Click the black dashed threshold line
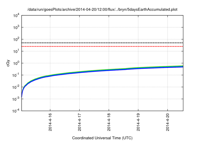202x141 pixels. point(102,43)
